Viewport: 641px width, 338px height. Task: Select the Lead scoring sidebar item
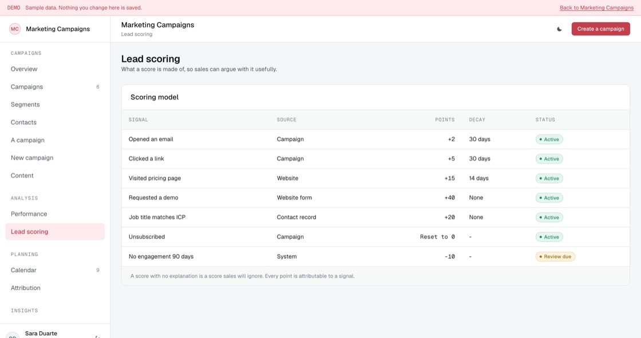tap(55, 232)
